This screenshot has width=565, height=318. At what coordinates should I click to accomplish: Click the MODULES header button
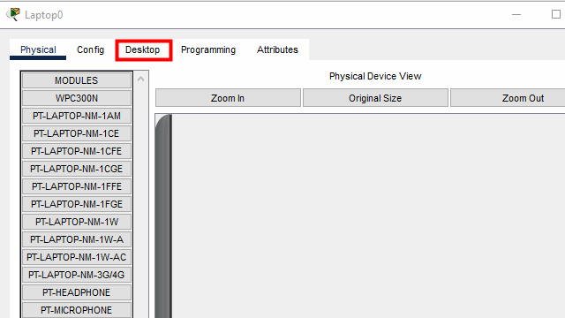(77, 80)
